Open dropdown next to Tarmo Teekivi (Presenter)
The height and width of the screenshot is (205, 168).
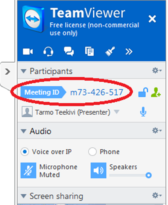tap(117, 112)
